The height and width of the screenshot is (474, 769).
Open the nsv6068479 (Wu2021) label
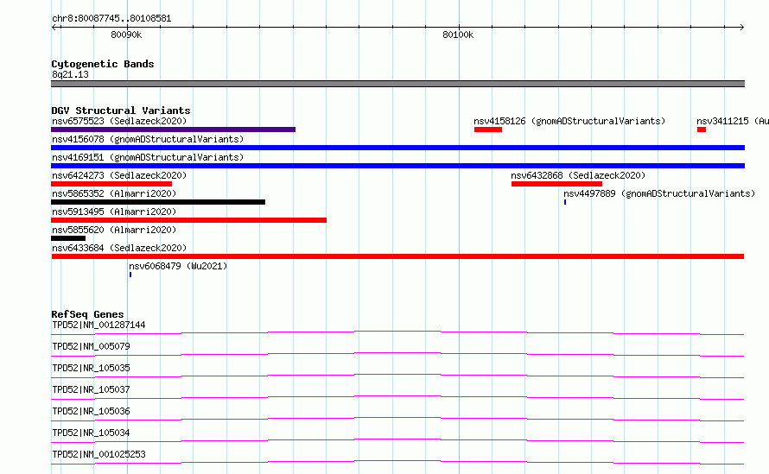[x=178, y=266]
